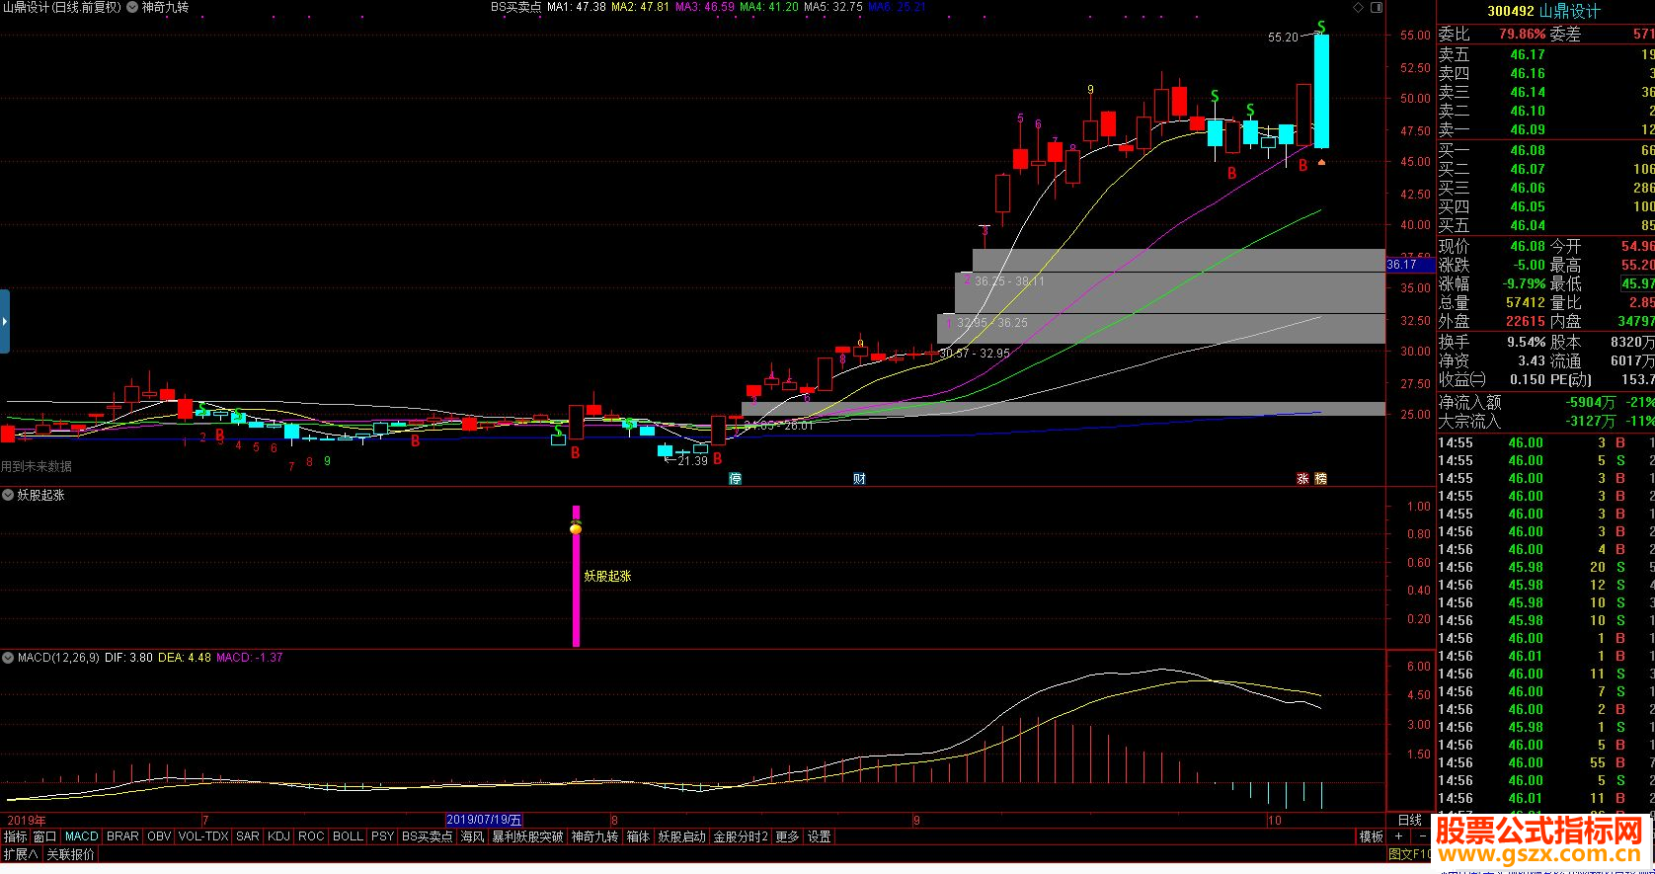1655x874 pixels.
Task: Click the orange triangle under the last candle
Action: [x=1321, y=162]
